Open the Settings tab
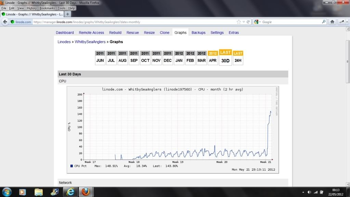 [x=217, y=33]
